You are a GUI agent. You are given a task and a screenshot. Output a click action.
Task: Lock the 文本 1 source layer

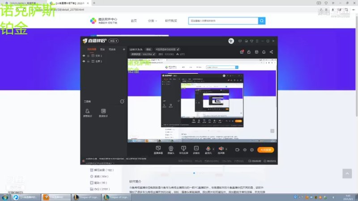tap(88, 55)
